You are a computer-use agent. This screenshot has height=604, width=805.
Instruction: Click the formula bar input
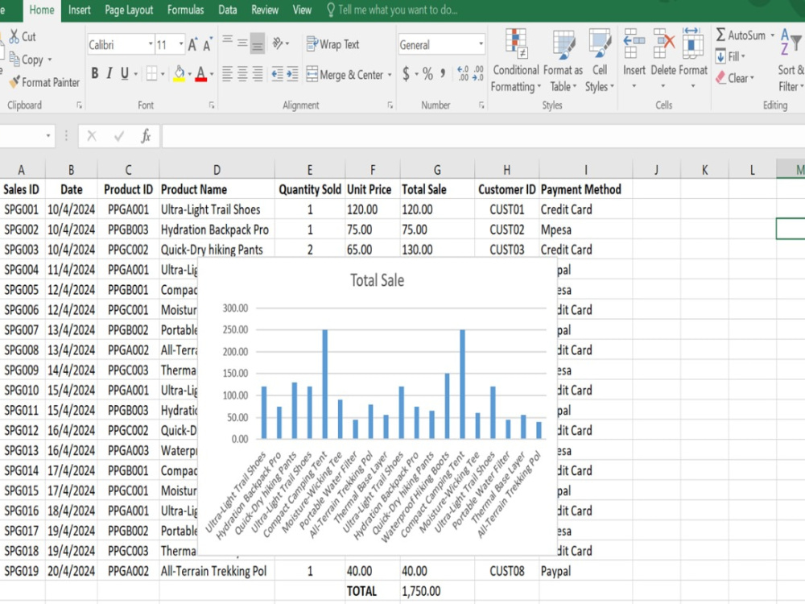coord(483,136)
